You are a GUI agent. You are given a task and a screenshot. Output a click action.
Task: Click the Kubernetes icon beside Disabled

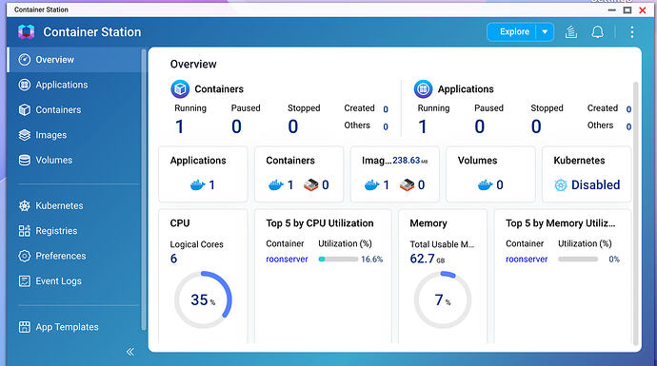[x=561, y=184]
